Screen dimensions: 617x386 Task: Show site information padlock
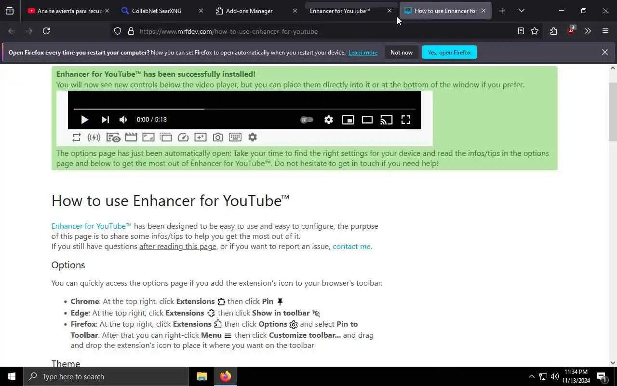pyautogui.click(x=131, y=31)
